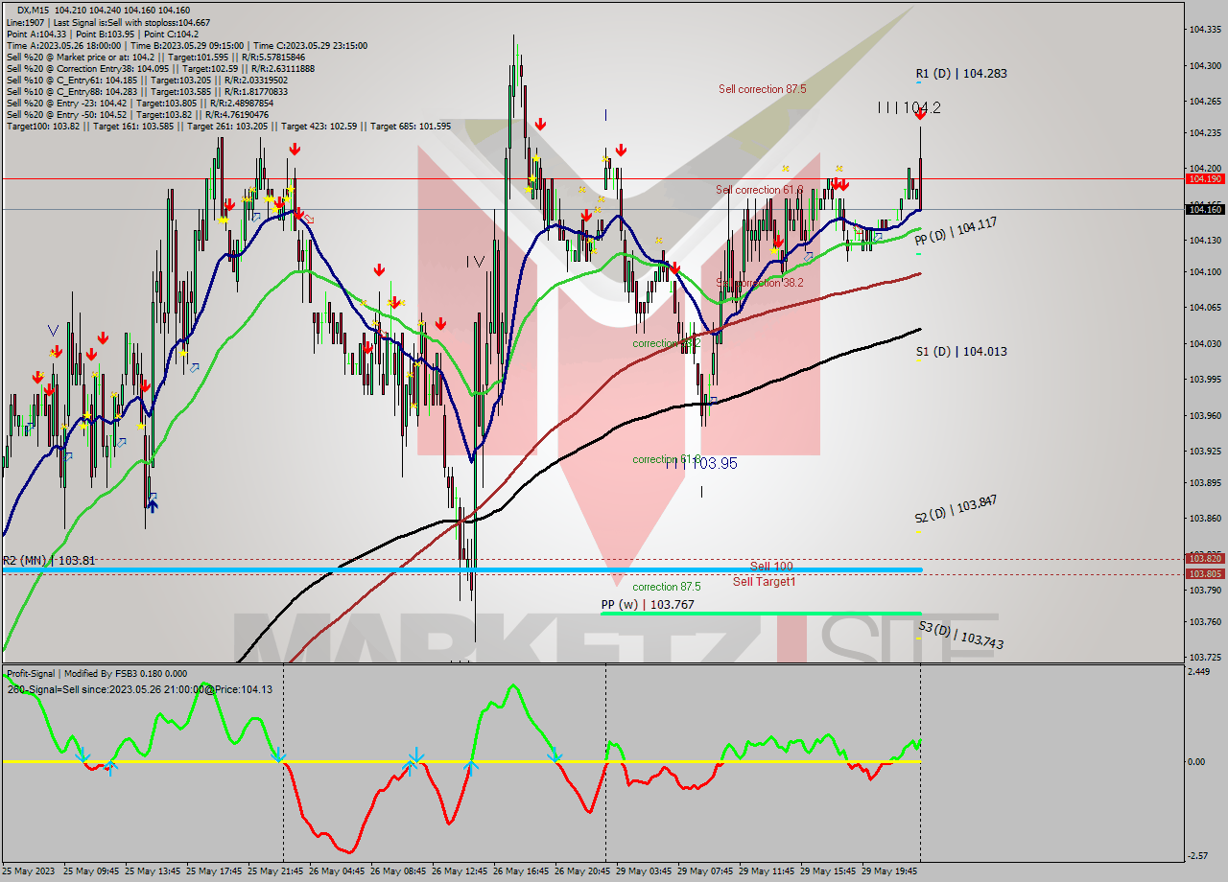Click the blue 'V' wave label
The image size is (1228, 882).
click(x=53, y=330)
